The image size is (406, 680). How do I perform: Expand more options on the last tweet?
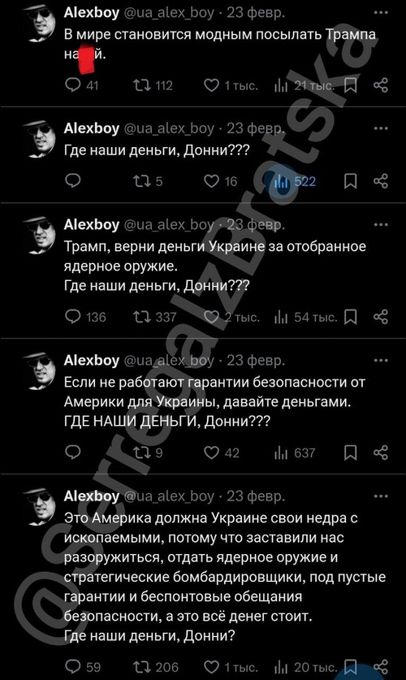pyautogui.click(x=381, y=496)
